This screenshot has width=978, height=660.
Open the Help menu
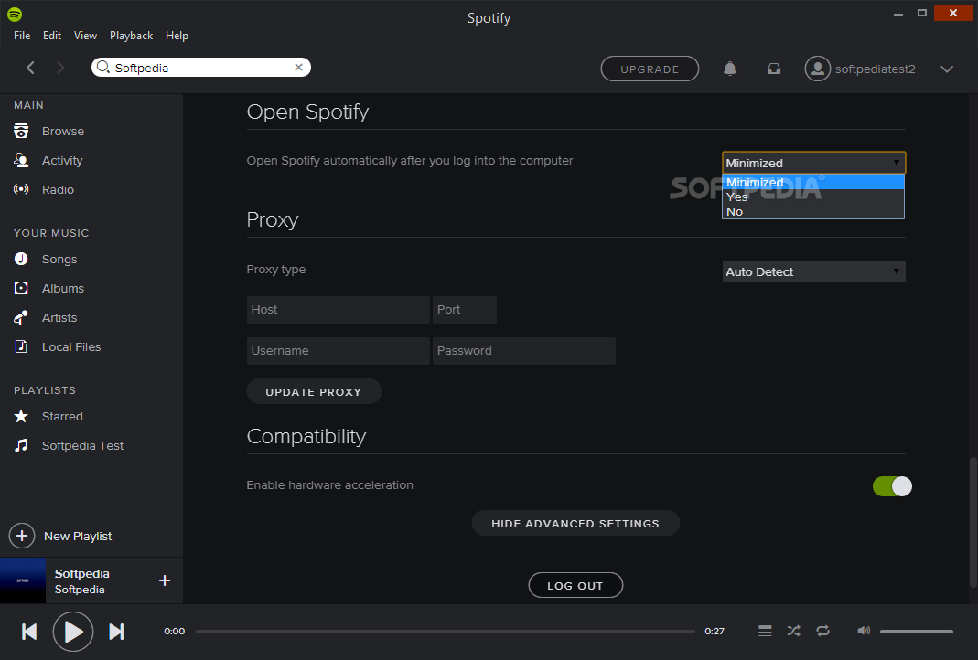click(177, 36)
